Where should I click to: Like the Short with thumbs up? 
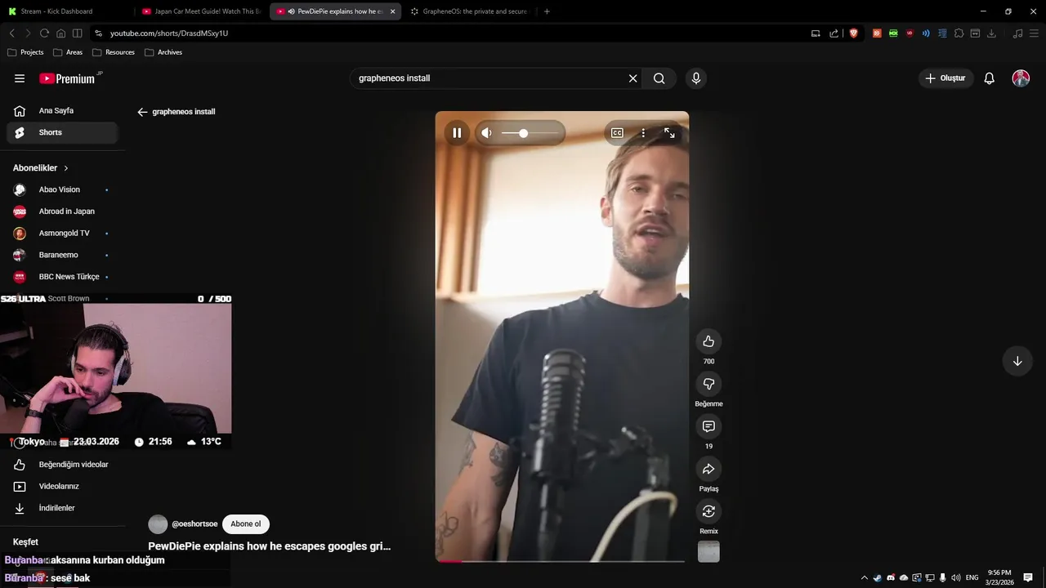(x=709, y=341)
